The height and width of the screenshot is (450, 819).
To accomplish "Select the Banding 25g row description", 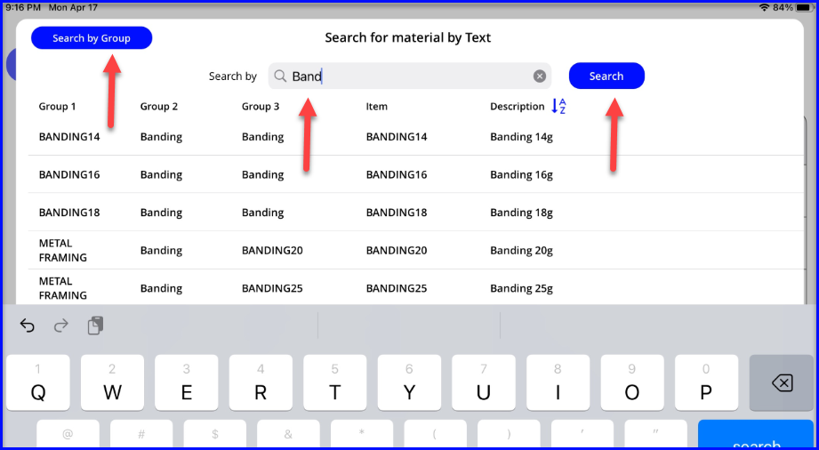I will tap(521, 288).
